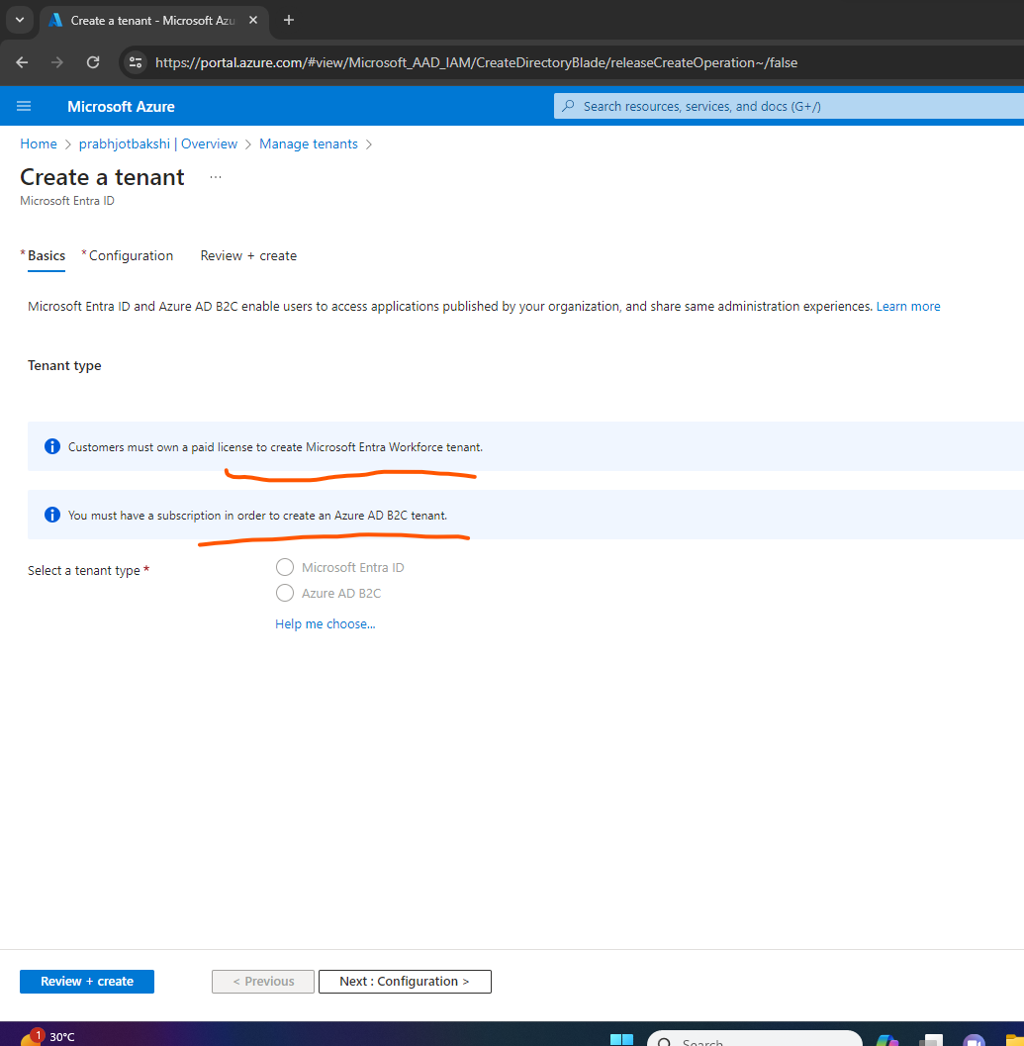Open prabhjotbakshi | Overview breadcrumb
The height and width of the screenshot is (1046, 1024).
point(158,144)
